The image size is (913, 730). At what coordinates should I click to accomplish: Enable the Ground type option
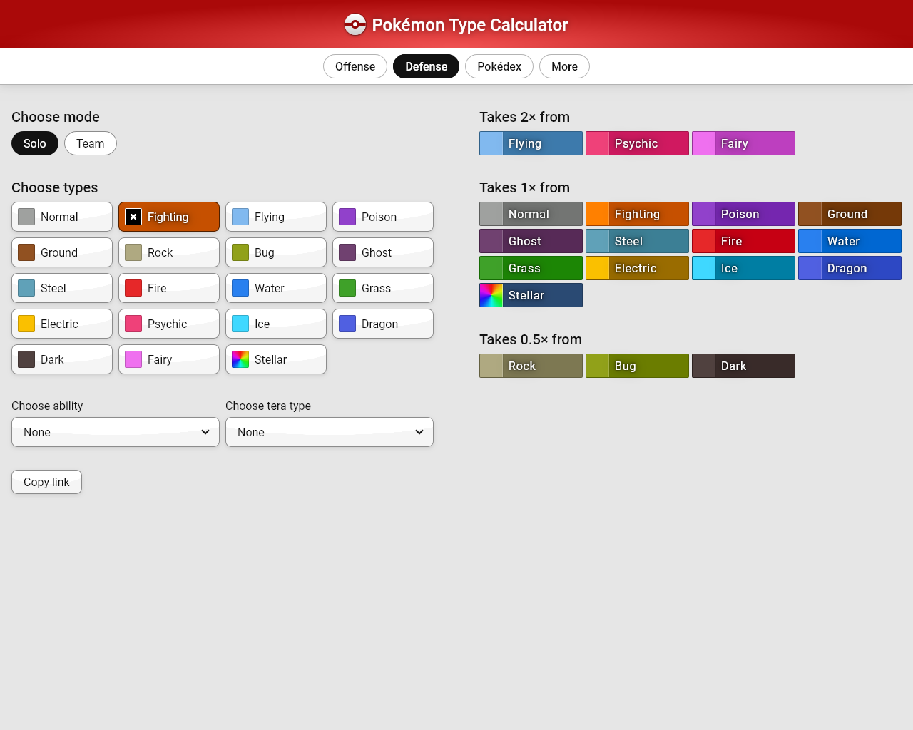(x=62, y=252)
